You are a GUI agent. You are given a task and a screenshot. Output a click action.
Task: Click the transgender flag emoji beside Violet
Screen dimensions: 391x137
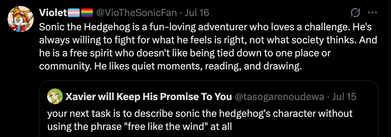(74, 13)
